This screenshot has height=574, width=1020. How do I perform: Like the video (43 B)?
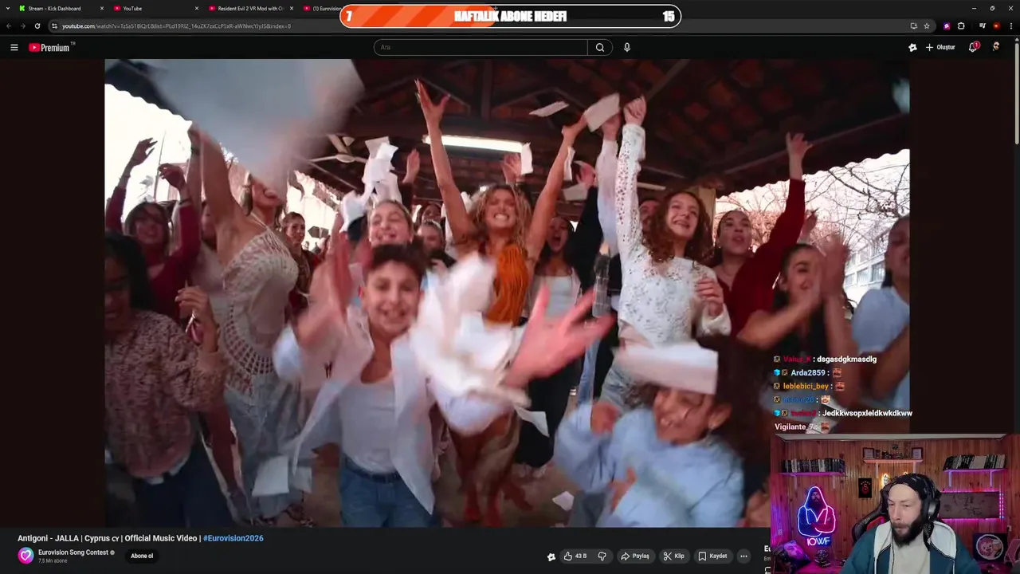click(x=575, y=556)
